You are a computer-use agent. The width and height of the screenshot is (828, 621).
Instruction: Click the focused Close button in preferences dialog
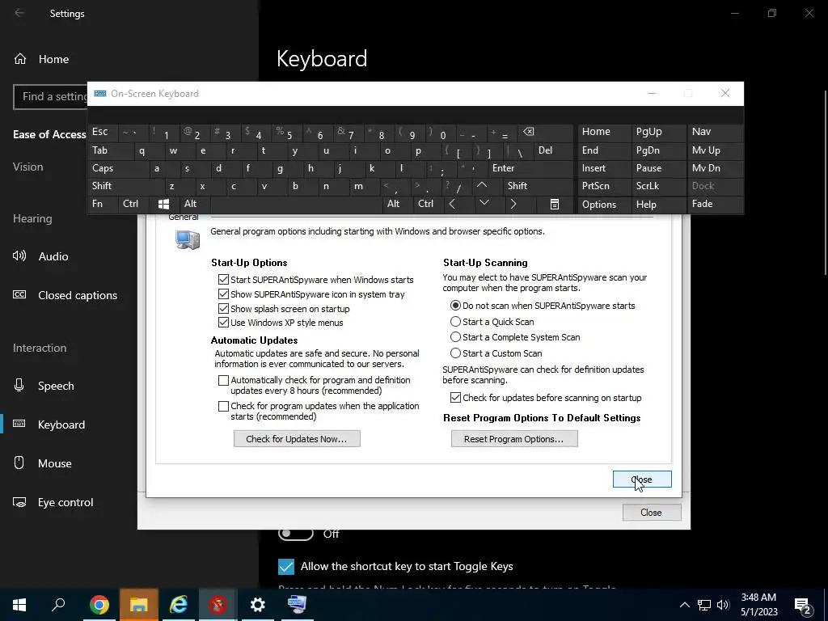coord(642,479)
